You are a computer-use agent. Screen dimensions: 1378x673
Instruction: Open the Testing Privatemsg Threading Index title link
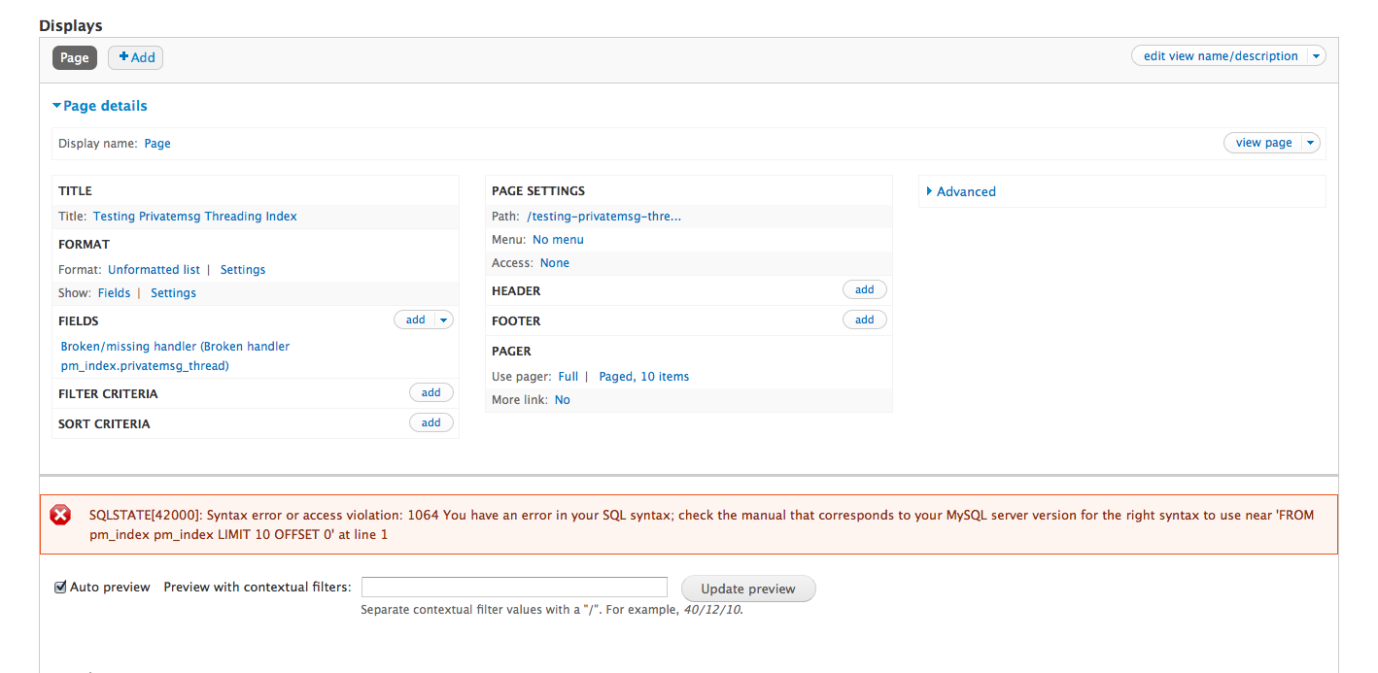click(194, 216)
